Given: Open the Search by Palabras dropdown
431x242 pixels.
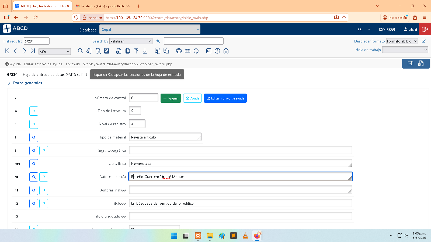Looking at the screenshot, I should 131,41.
